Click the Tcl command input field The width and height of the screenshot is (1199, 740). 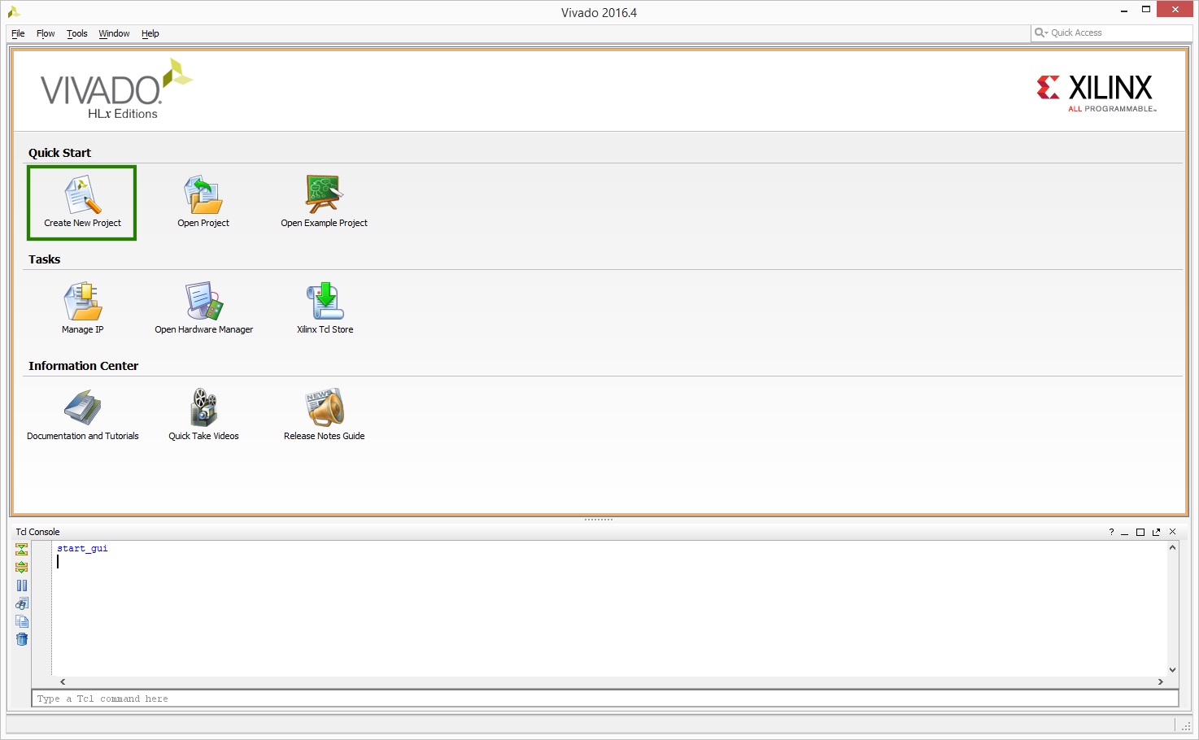pyautogui.click(x=605, y=699)
